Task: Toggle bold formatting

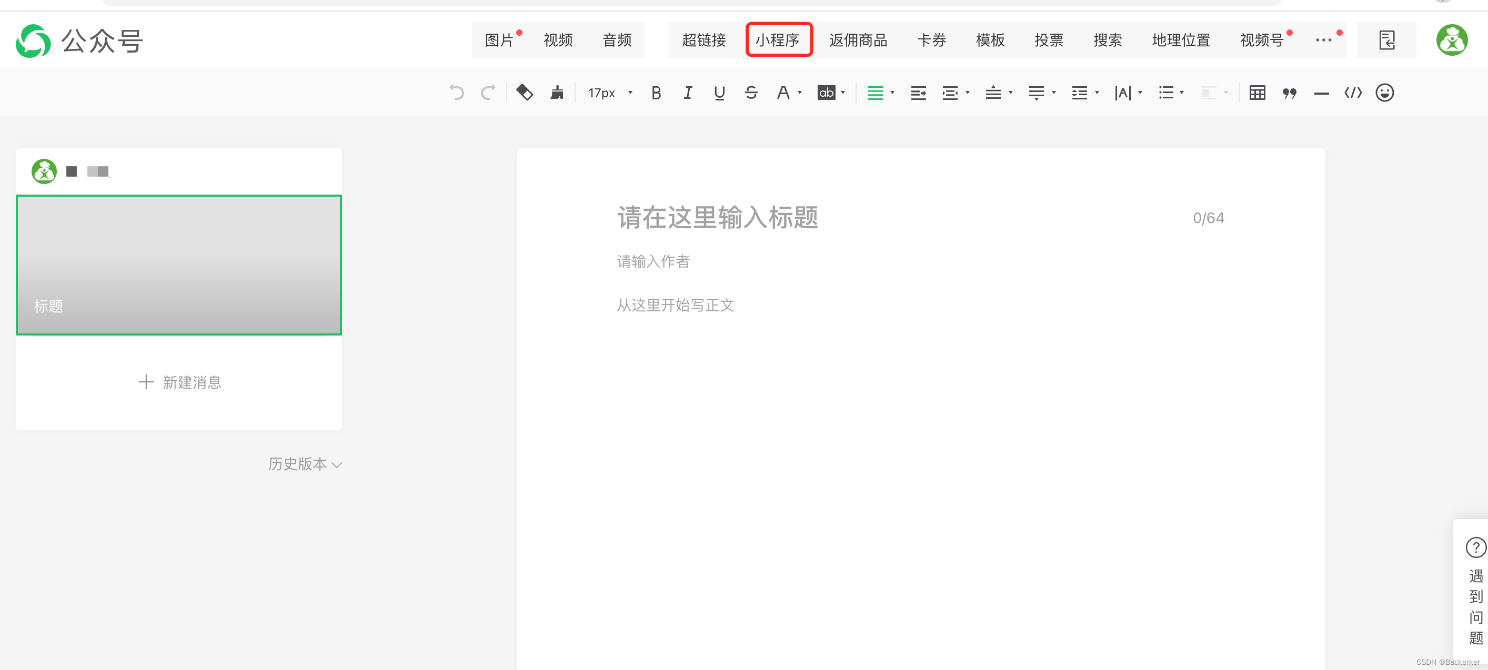Action: [x=656, y=93]
